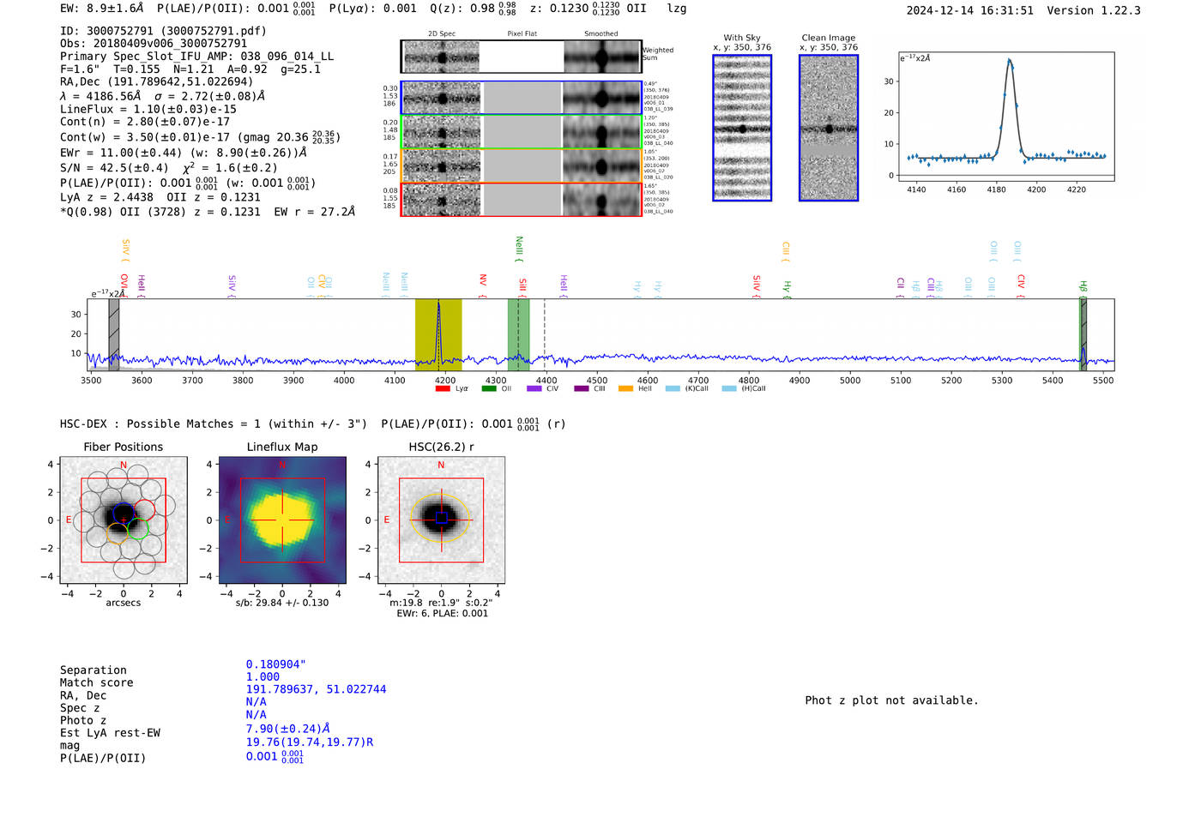Select the EWr = 11.00(±0.44) line

coord(184,153)
